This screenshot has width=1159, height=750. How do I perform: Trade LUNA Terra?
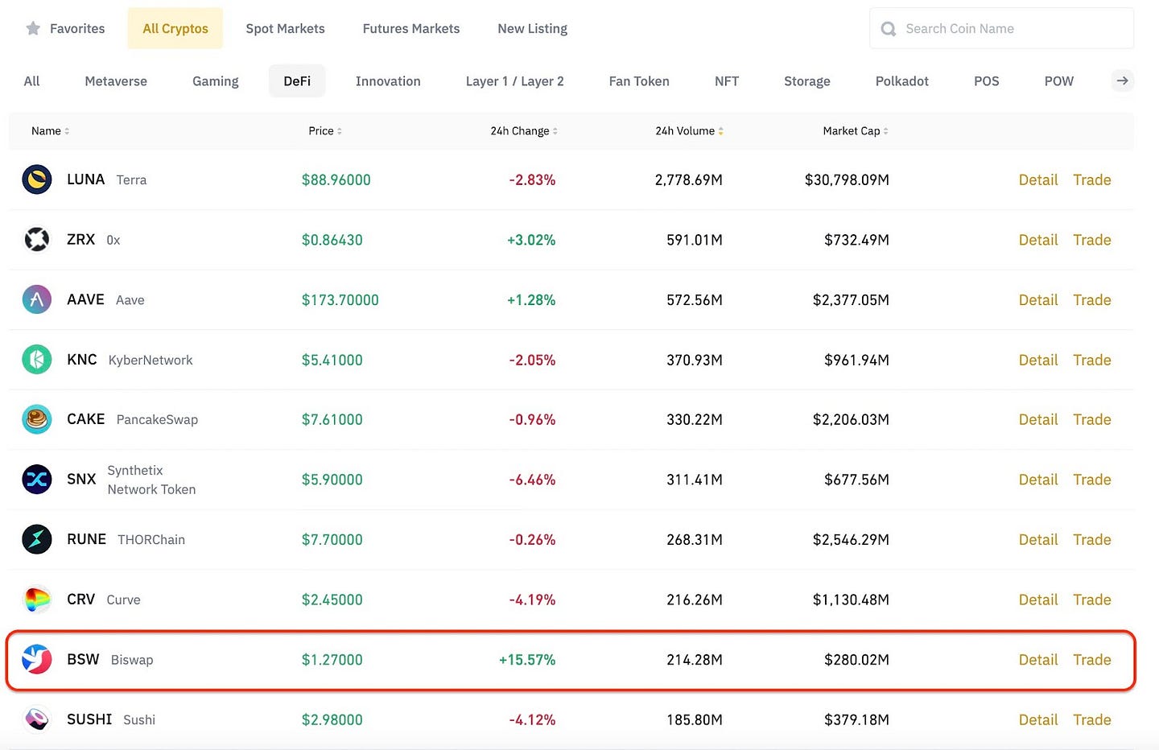[1092, 179]
